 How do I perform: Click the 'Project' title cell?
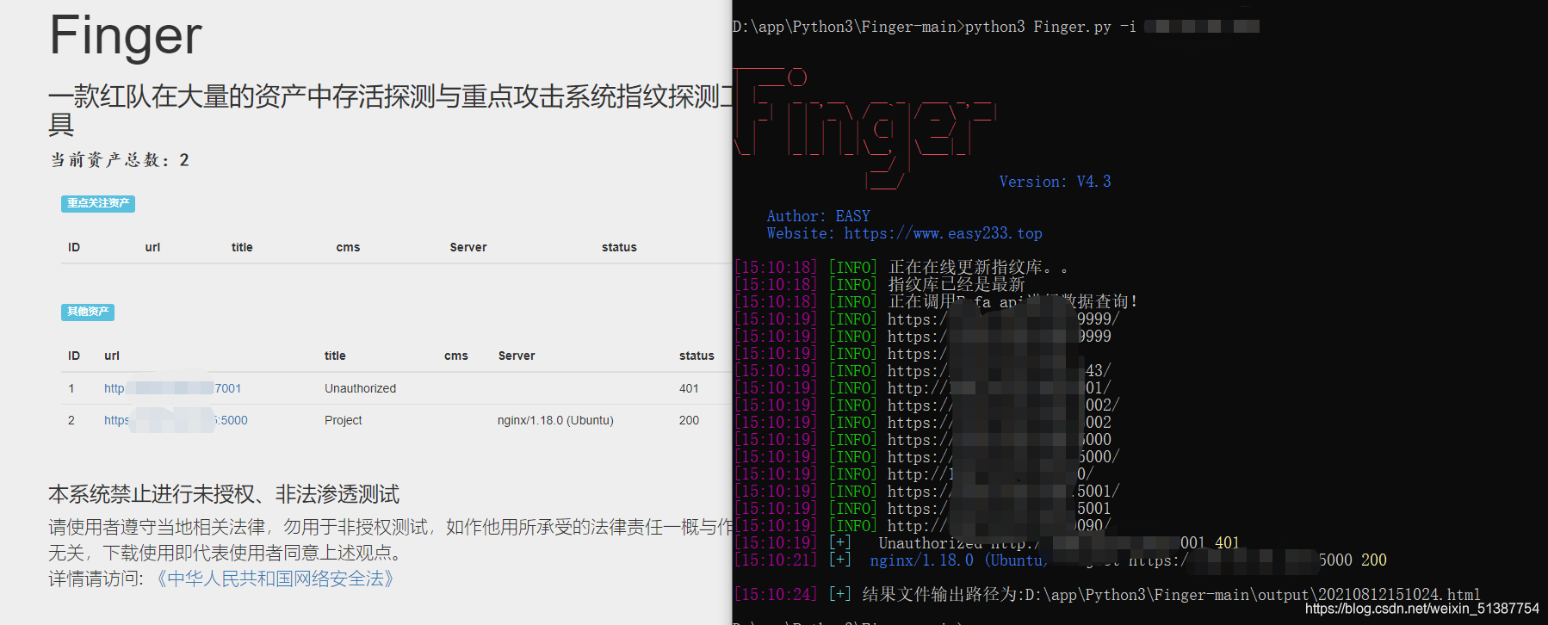coord(343,420)
